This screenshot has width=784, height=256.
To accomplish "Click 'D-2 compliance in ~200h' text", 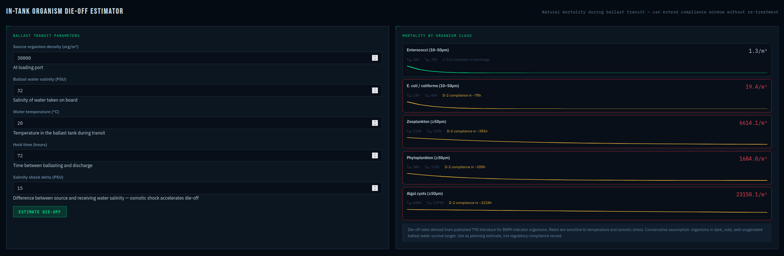I will tap(465, 167).
